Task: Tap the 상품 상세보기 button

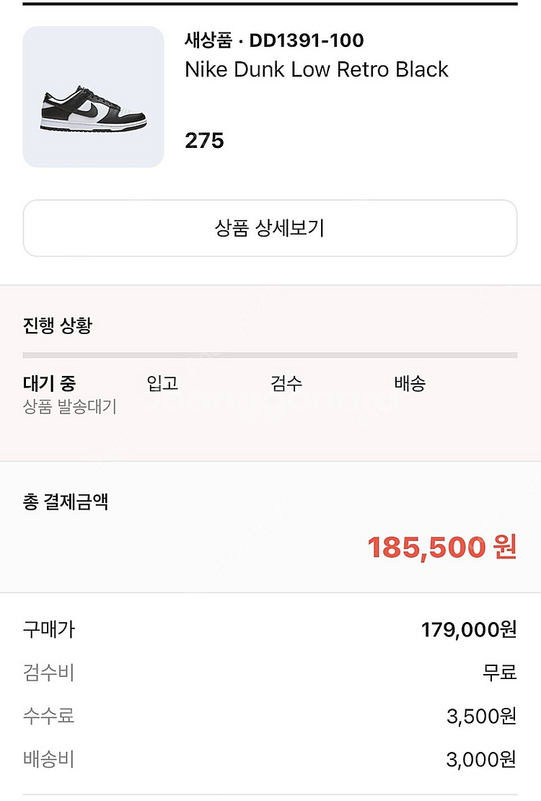Action: tap(270, 228)
